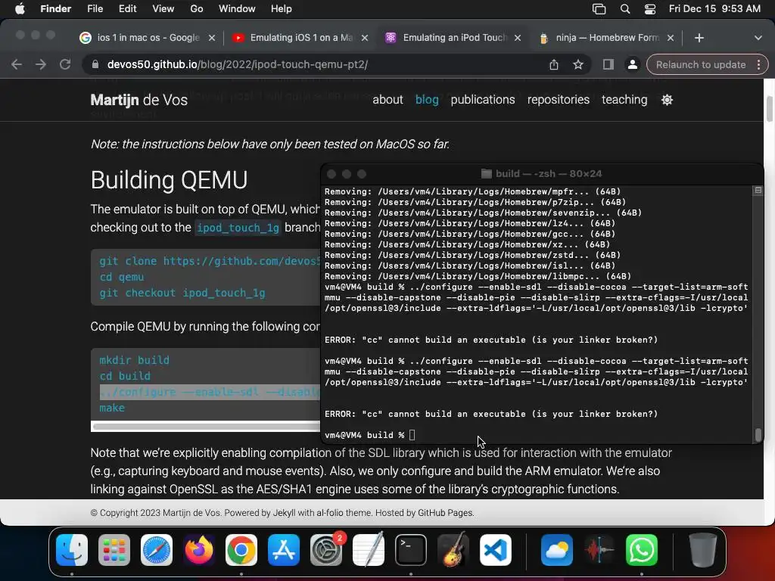The height and width of the screenshot is (581, 775).
Task: Open the repositories link
Action: [558, 100]
